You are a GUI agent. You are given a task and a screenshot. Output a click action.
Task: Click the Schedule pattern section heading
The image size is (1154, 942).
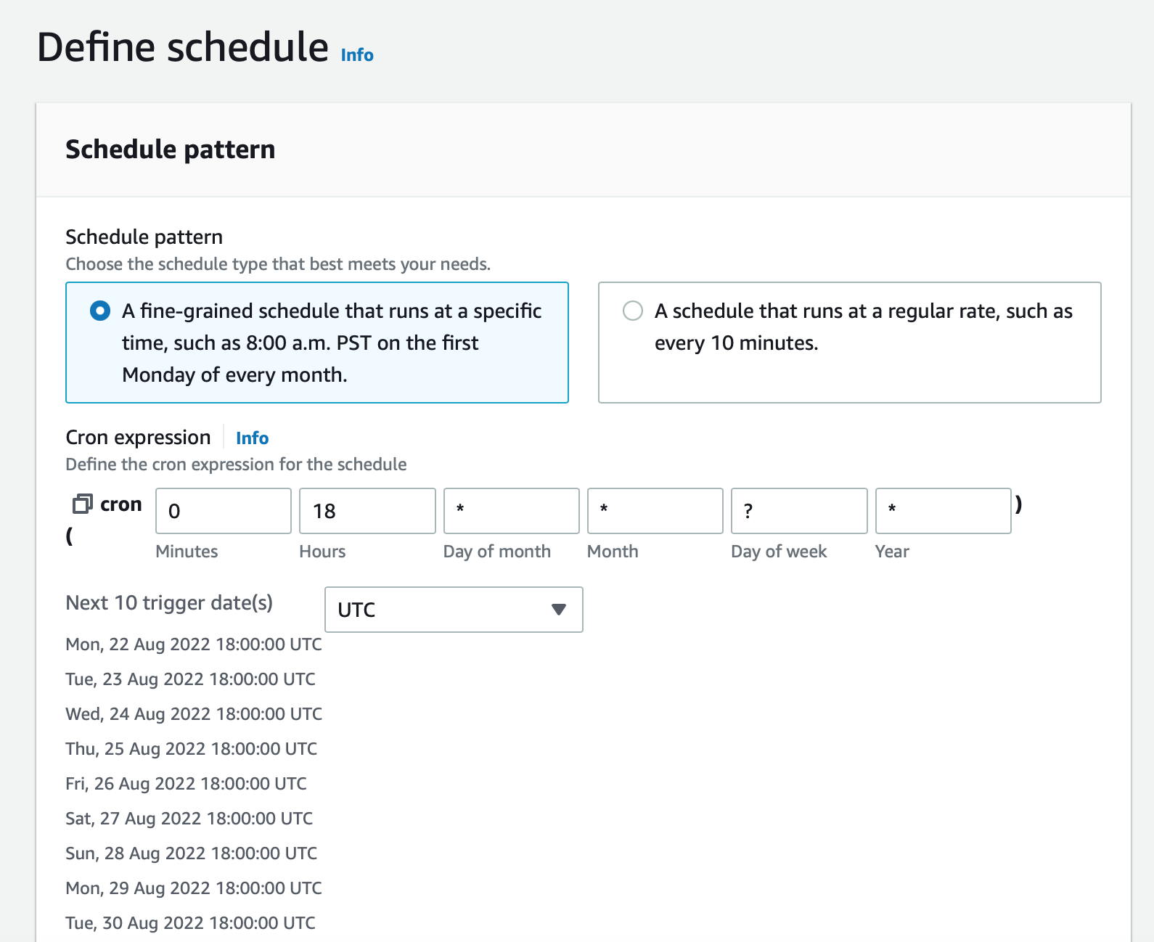(x=170, y=150)
